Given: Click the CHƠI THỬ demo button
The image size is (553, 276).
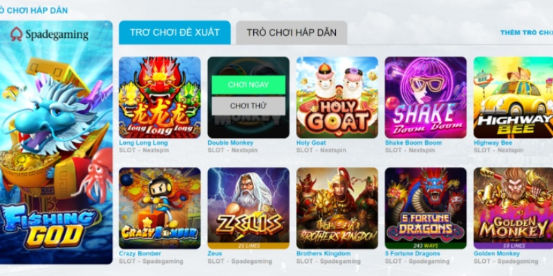Looking at the screenshot, I should (x=248, y=106).
